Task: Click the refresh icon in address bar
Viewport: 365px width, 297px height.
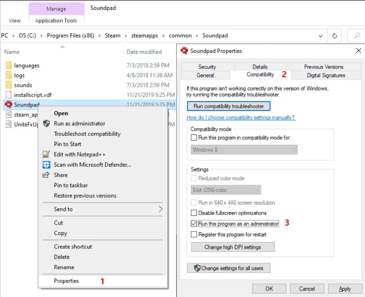Action: click(335, 36)
